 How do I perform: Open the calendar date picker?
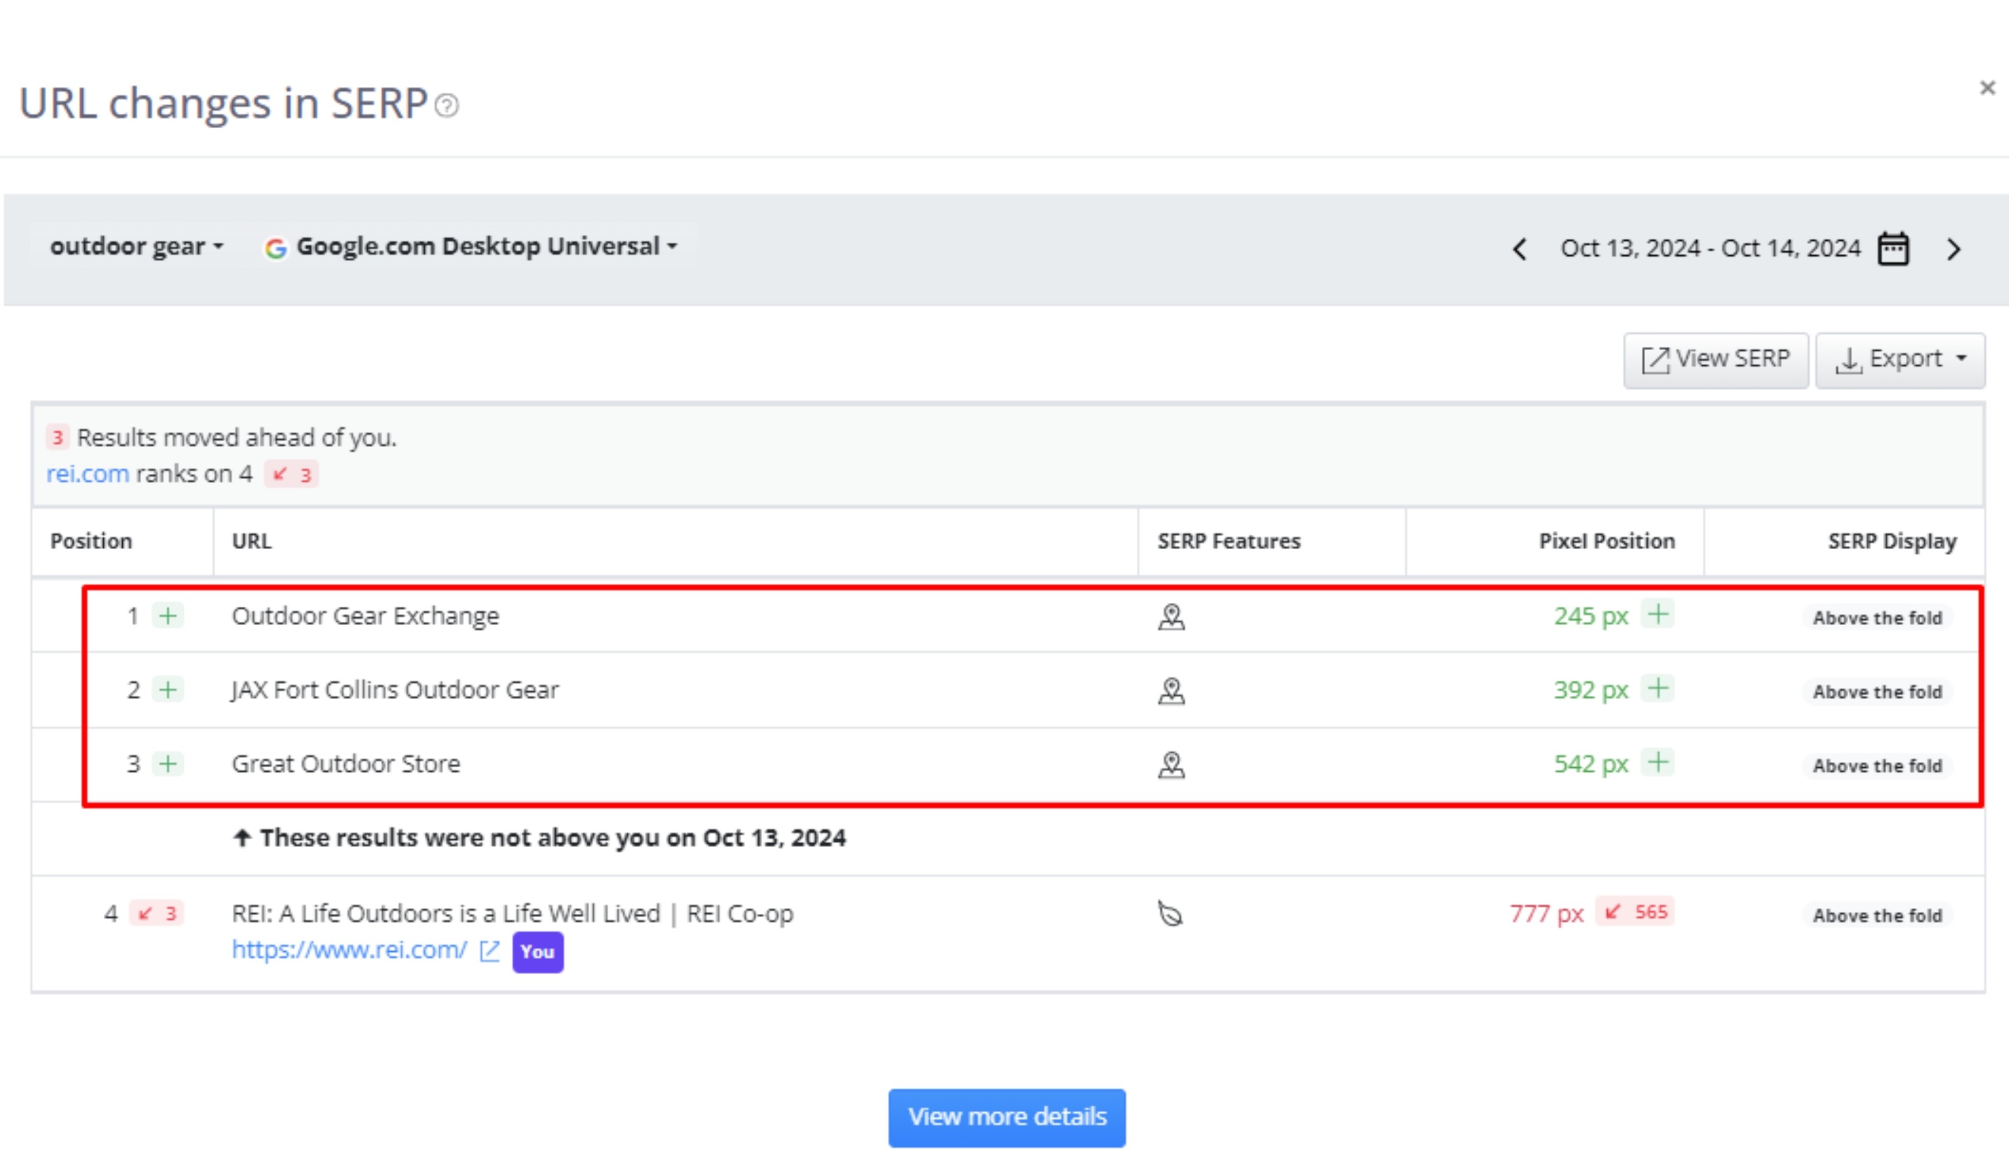pyautogui.click(x=1893, y=249)
